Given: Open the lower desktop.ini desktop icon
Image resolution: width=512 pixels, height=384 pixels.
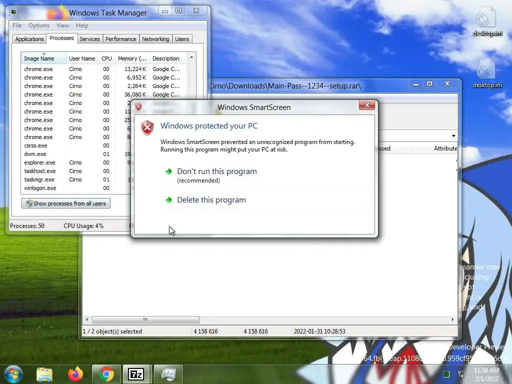Looking at the screenshot, I should 487,73.
